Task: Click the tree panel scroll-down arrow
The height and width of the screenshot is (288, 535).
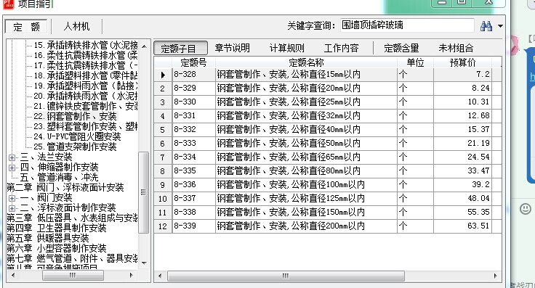Action: coord(144,263)
